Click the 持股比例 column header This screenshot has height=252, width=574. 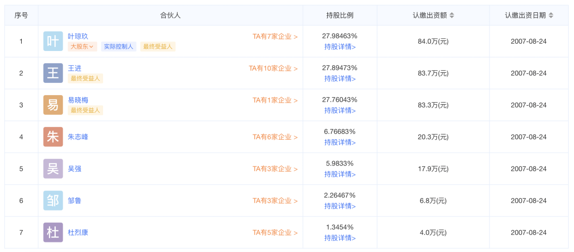340,15
